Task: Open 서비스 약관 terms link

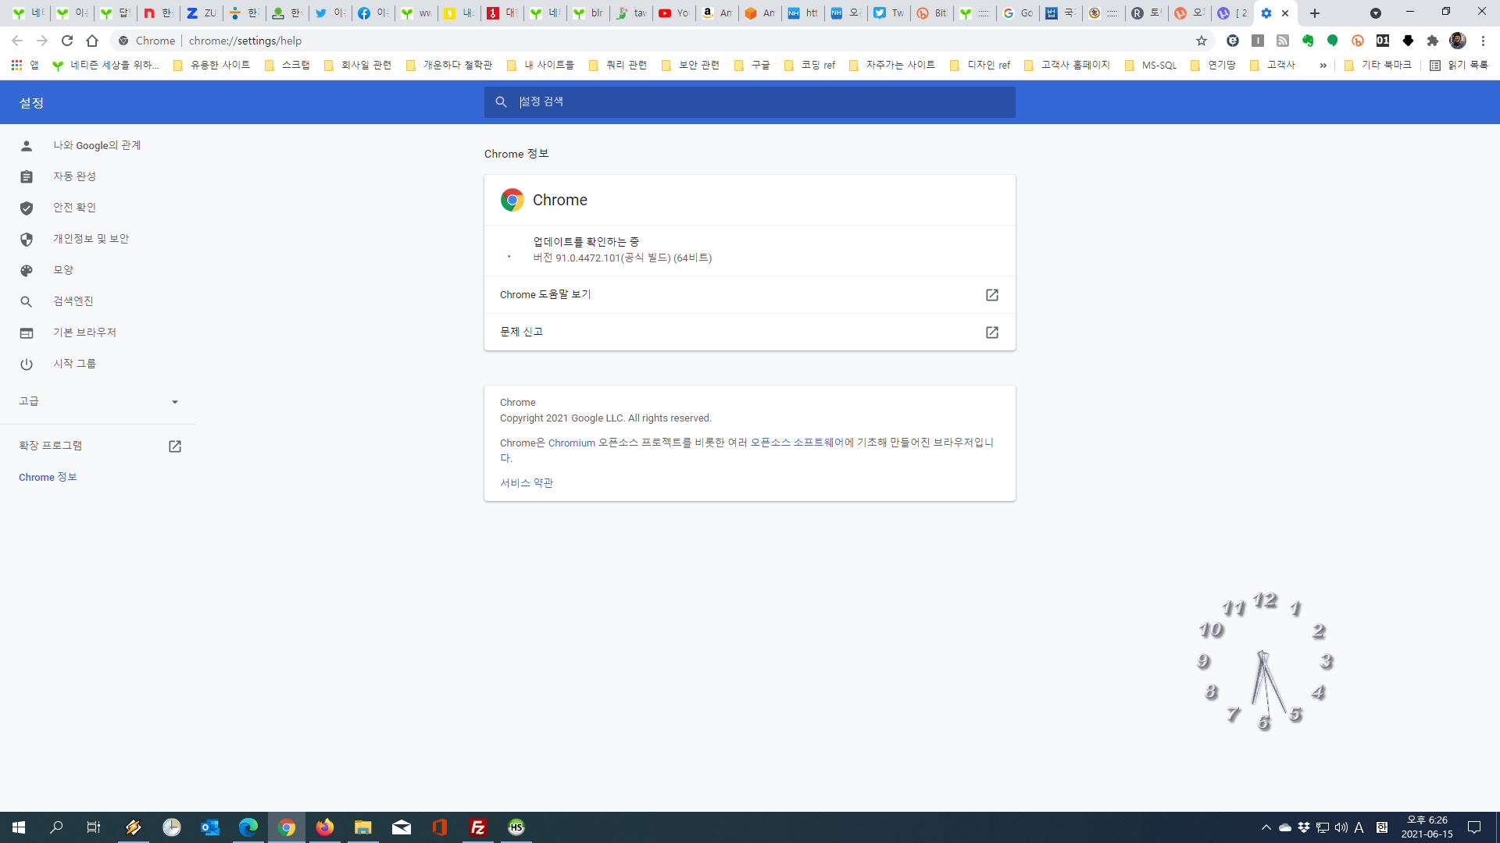Action: pos(527,483)
